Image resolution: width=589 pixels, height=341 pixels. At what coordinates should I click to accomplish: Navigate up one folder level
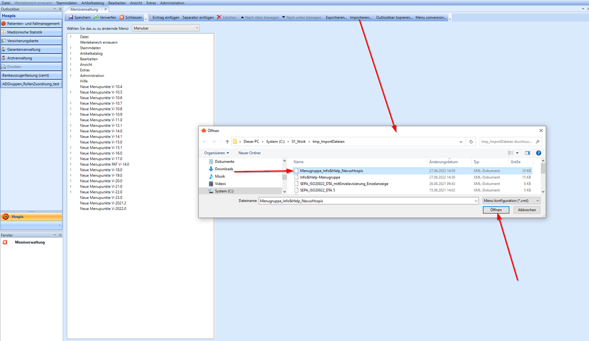pos(227,142)
